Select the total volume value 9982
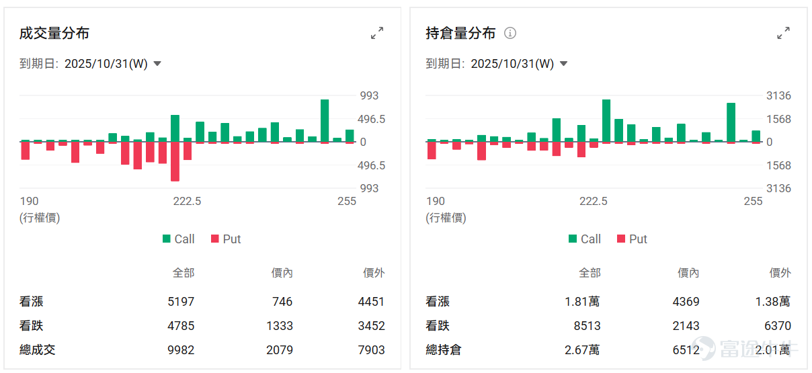812x373 pixels. tap(181, 350)
